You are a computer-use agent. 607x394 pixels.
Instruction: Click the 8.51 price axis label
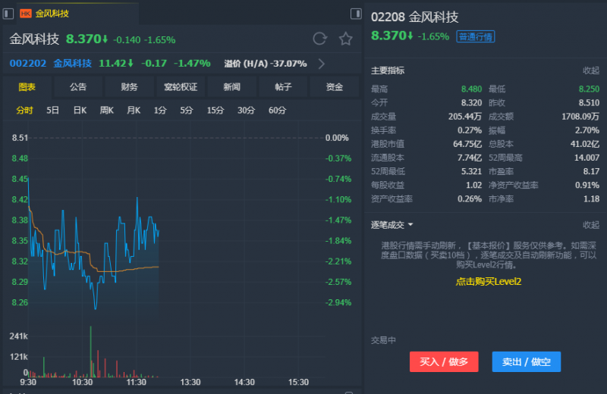(x=20, y=138)
